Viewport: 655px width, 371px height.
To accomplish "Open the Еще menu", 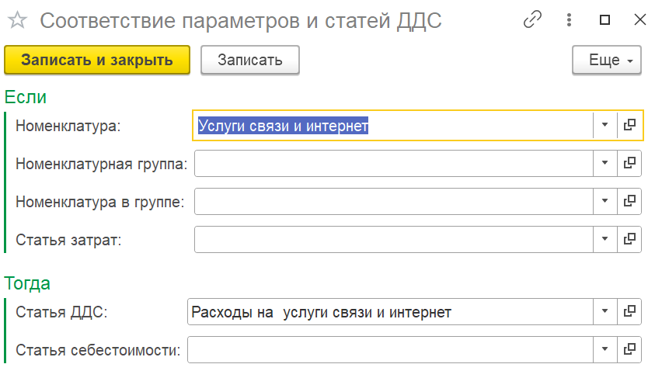I will [x=607, y=60].
